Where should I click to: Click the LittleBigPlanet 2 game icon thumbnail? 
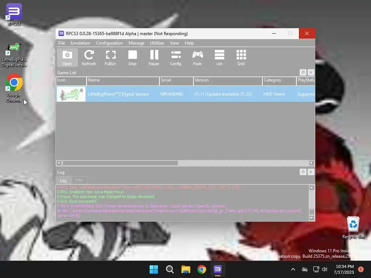pos(71,94)
